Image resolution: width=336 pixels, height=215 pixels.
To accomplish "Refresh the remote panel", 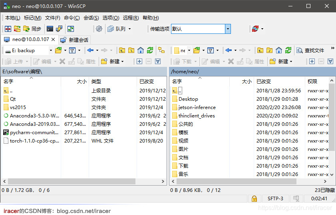I will pos(288,51).
